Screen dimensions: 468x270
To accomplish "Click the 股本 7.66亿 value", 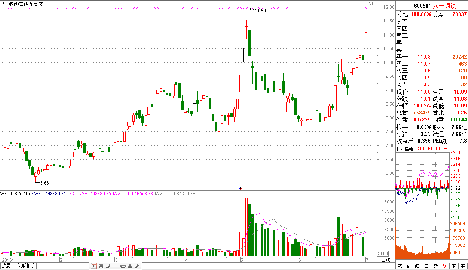I will point(459,127).
